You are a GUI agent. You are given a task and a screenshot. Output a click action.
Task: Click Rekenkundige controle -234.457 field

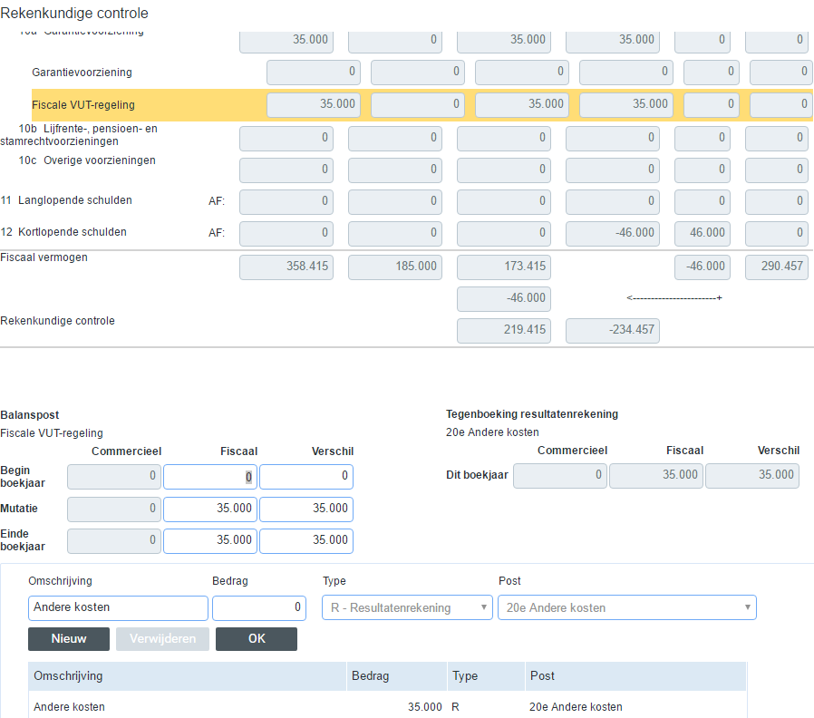613,330
